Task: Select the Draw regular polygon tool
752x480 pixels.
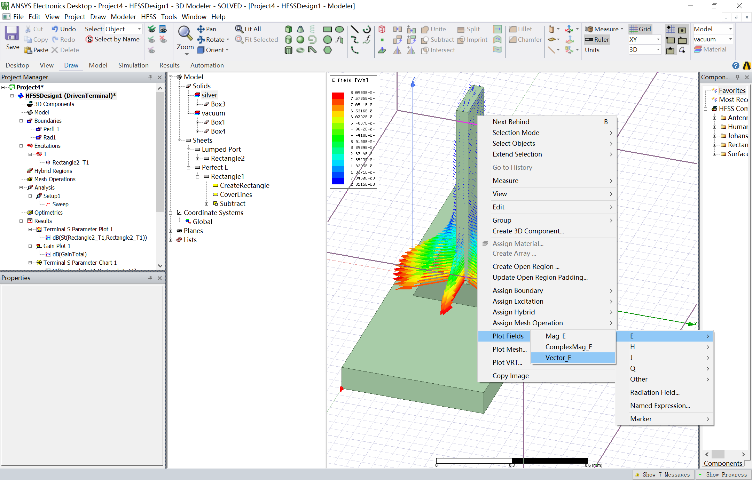Action: [327, 50]
